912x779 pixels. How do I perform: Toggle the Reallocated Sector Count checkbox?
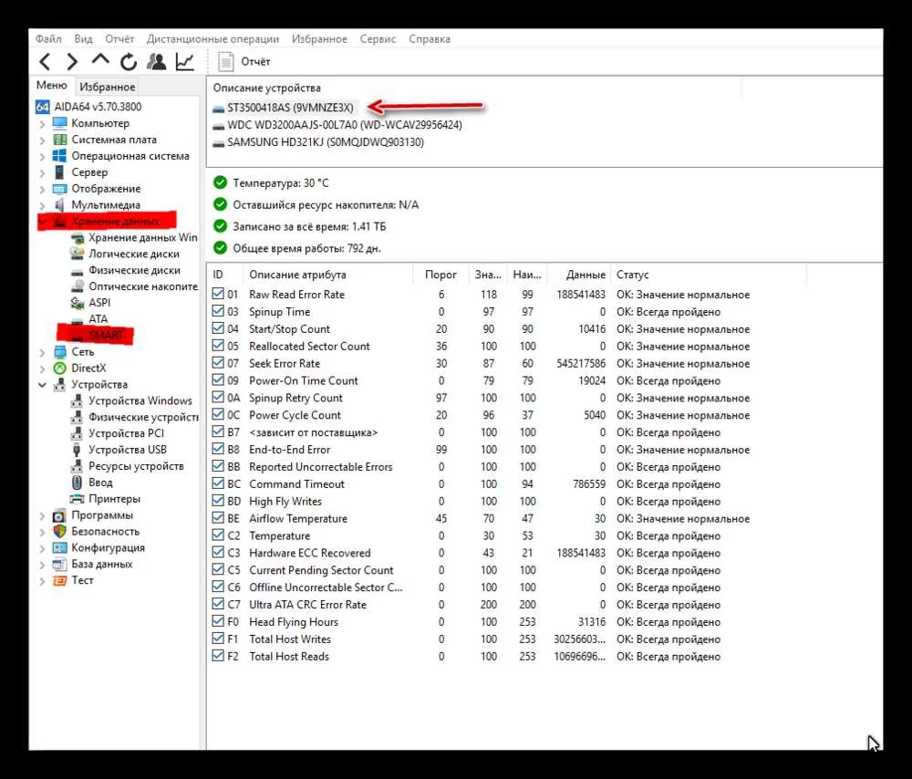218,346
